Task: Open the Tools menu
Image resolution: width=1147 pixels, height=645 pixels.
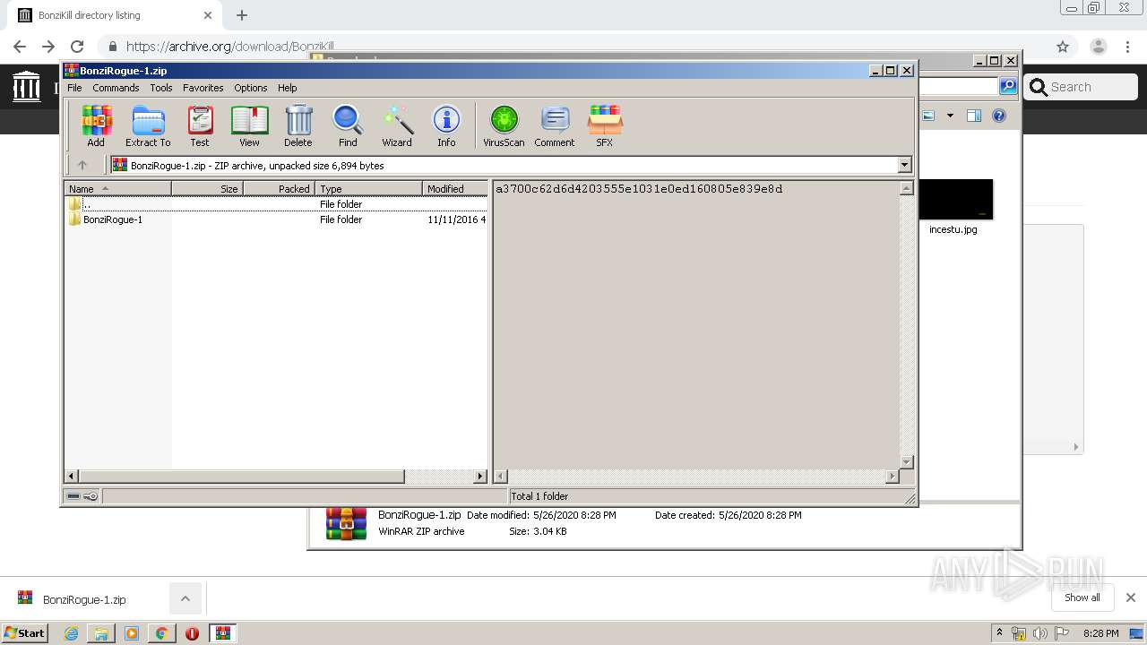Action: 161,88
